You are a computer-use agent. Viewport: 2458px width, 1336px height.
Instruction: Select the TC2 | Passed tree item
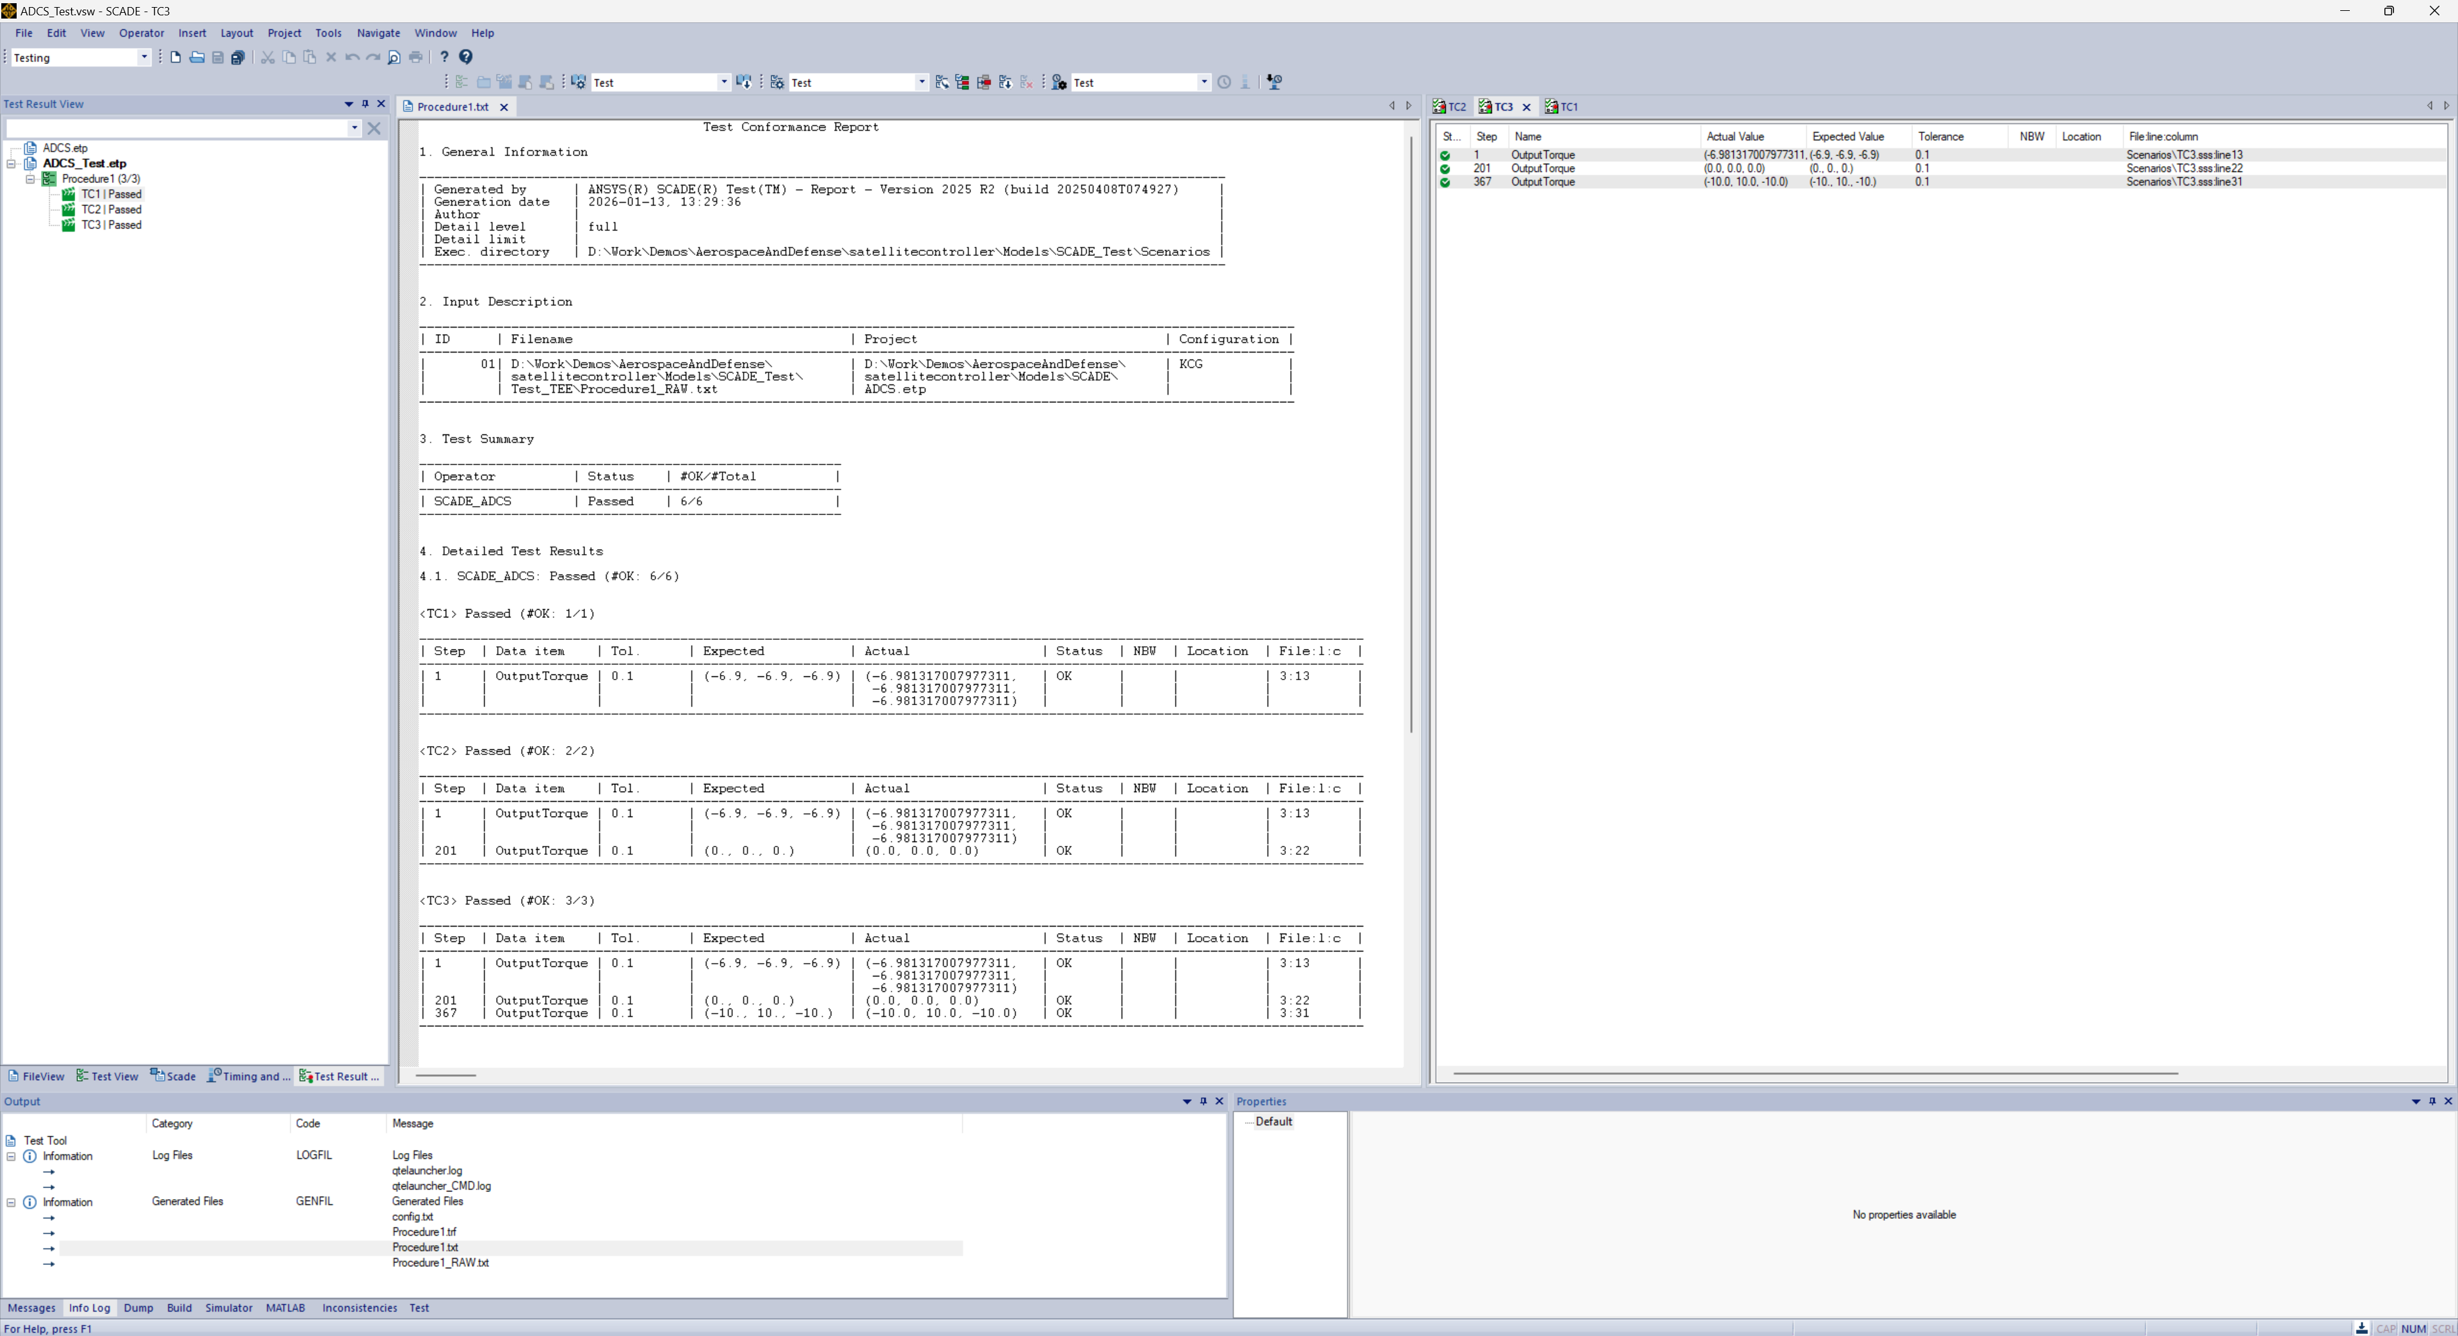(111, 210)
